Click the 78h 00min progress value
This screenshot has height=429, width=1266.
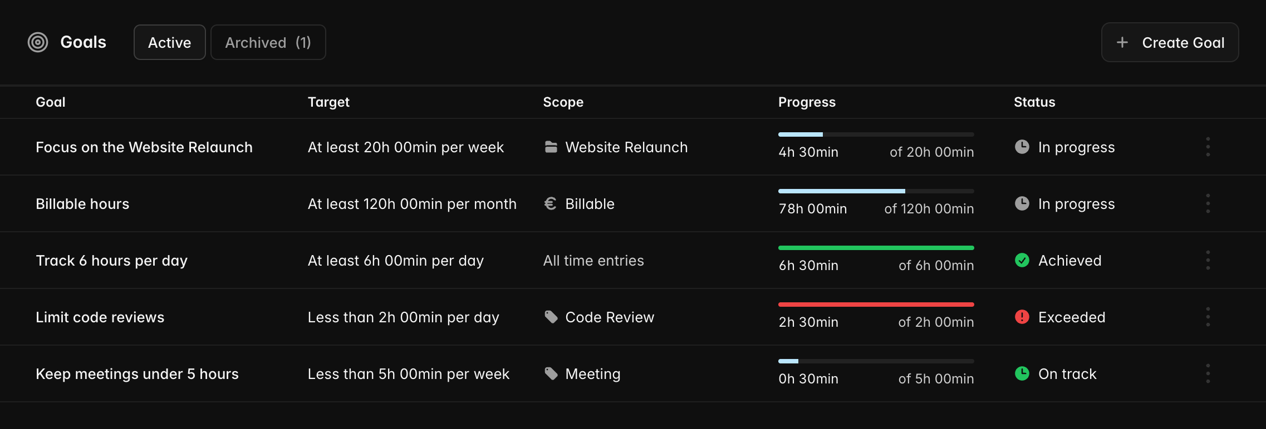click(813, 209)
